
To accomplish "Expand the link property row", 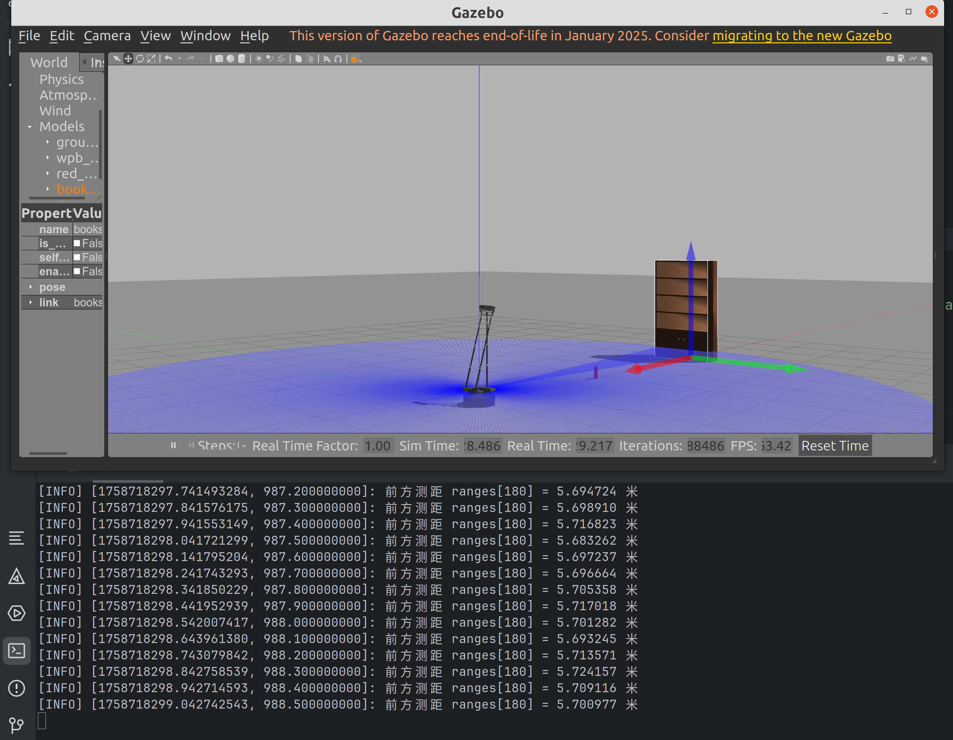I will coord(30,302).
